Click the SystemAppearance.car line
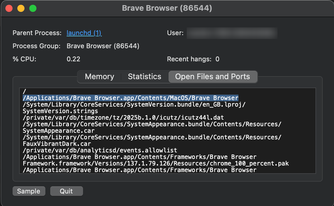This screenshot has height=206, width=334. tap(59, 131)
